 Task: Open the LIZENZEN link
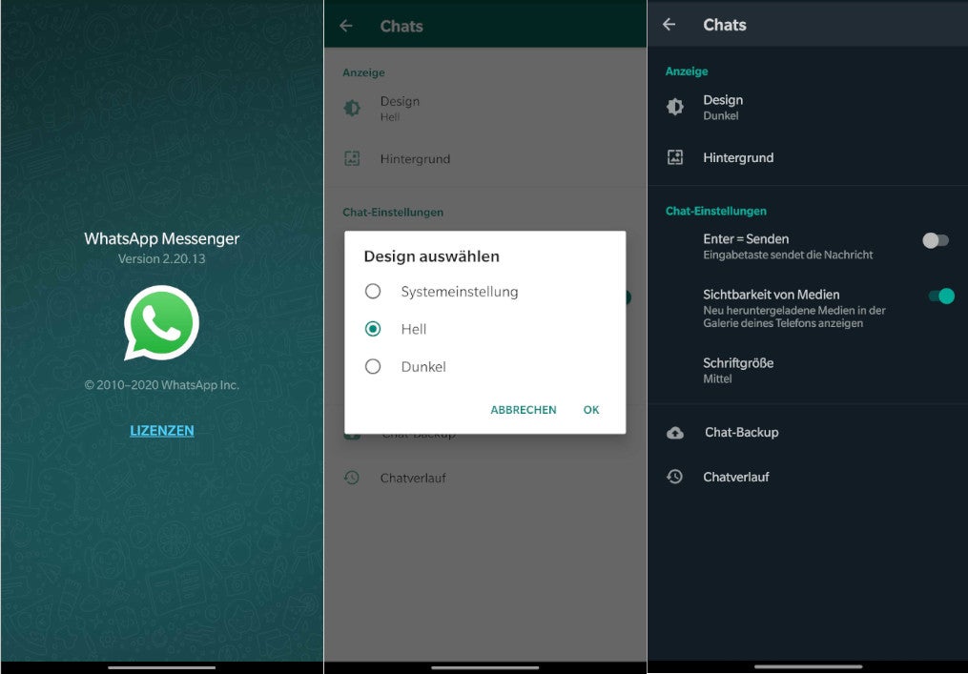click(162, 430)
